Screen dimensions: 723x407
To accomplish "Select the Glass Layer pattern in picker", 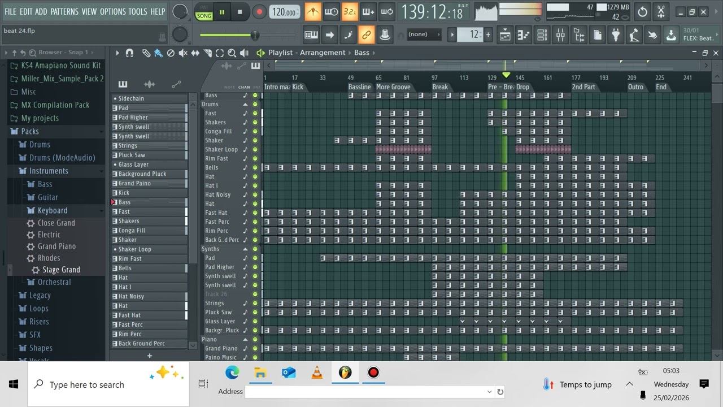I will [150, 164].
